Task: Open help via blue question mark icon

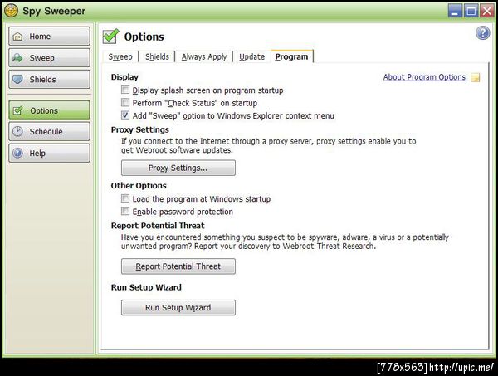Action: coord(482,32)
